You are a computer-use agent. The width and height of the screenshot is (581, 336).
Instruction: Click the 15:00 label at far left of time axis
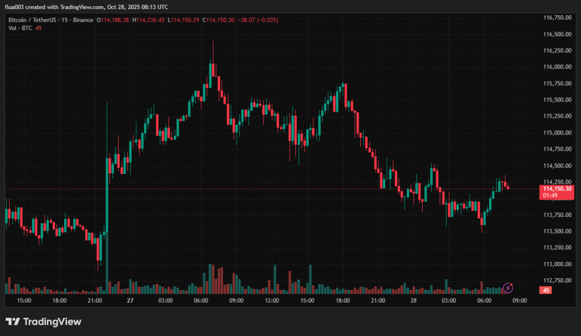coord(24,300)
